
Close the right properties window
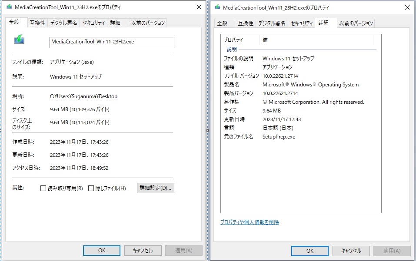click(x=407, y=7)
